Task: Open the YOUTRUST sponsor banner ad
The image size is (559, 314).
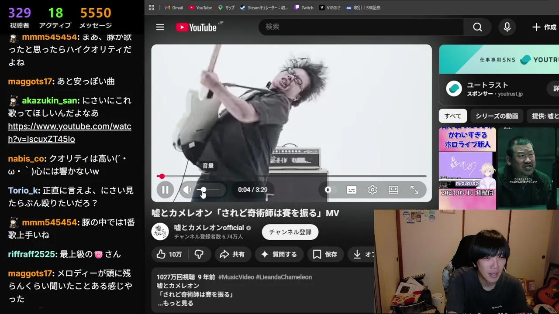Action: point(499,59)
